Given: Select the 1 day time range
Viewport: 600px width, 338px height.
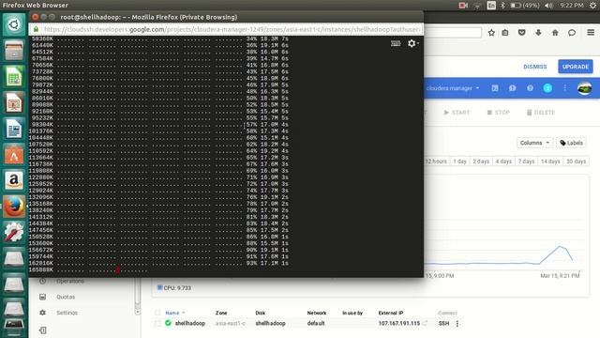Looking at the screenshot, I should (459, 161).
